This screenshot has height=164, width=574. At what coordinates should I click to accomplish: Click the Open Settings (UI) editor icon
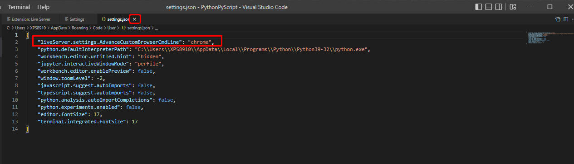558,19
